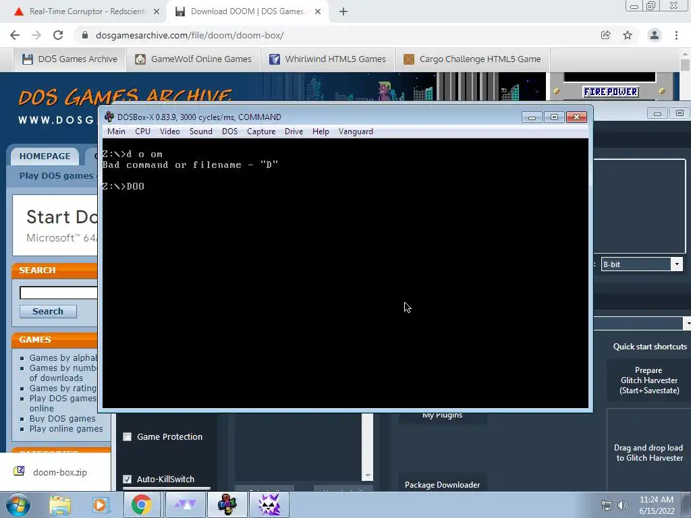The height and width of the screenshot is (518, 691).
Task: Click the Search button on the website
Action: [x=48, y=312]
